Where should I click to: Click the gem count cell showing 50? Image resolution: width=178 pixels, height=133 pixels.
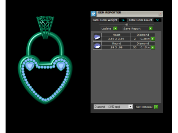click(135, 47)
